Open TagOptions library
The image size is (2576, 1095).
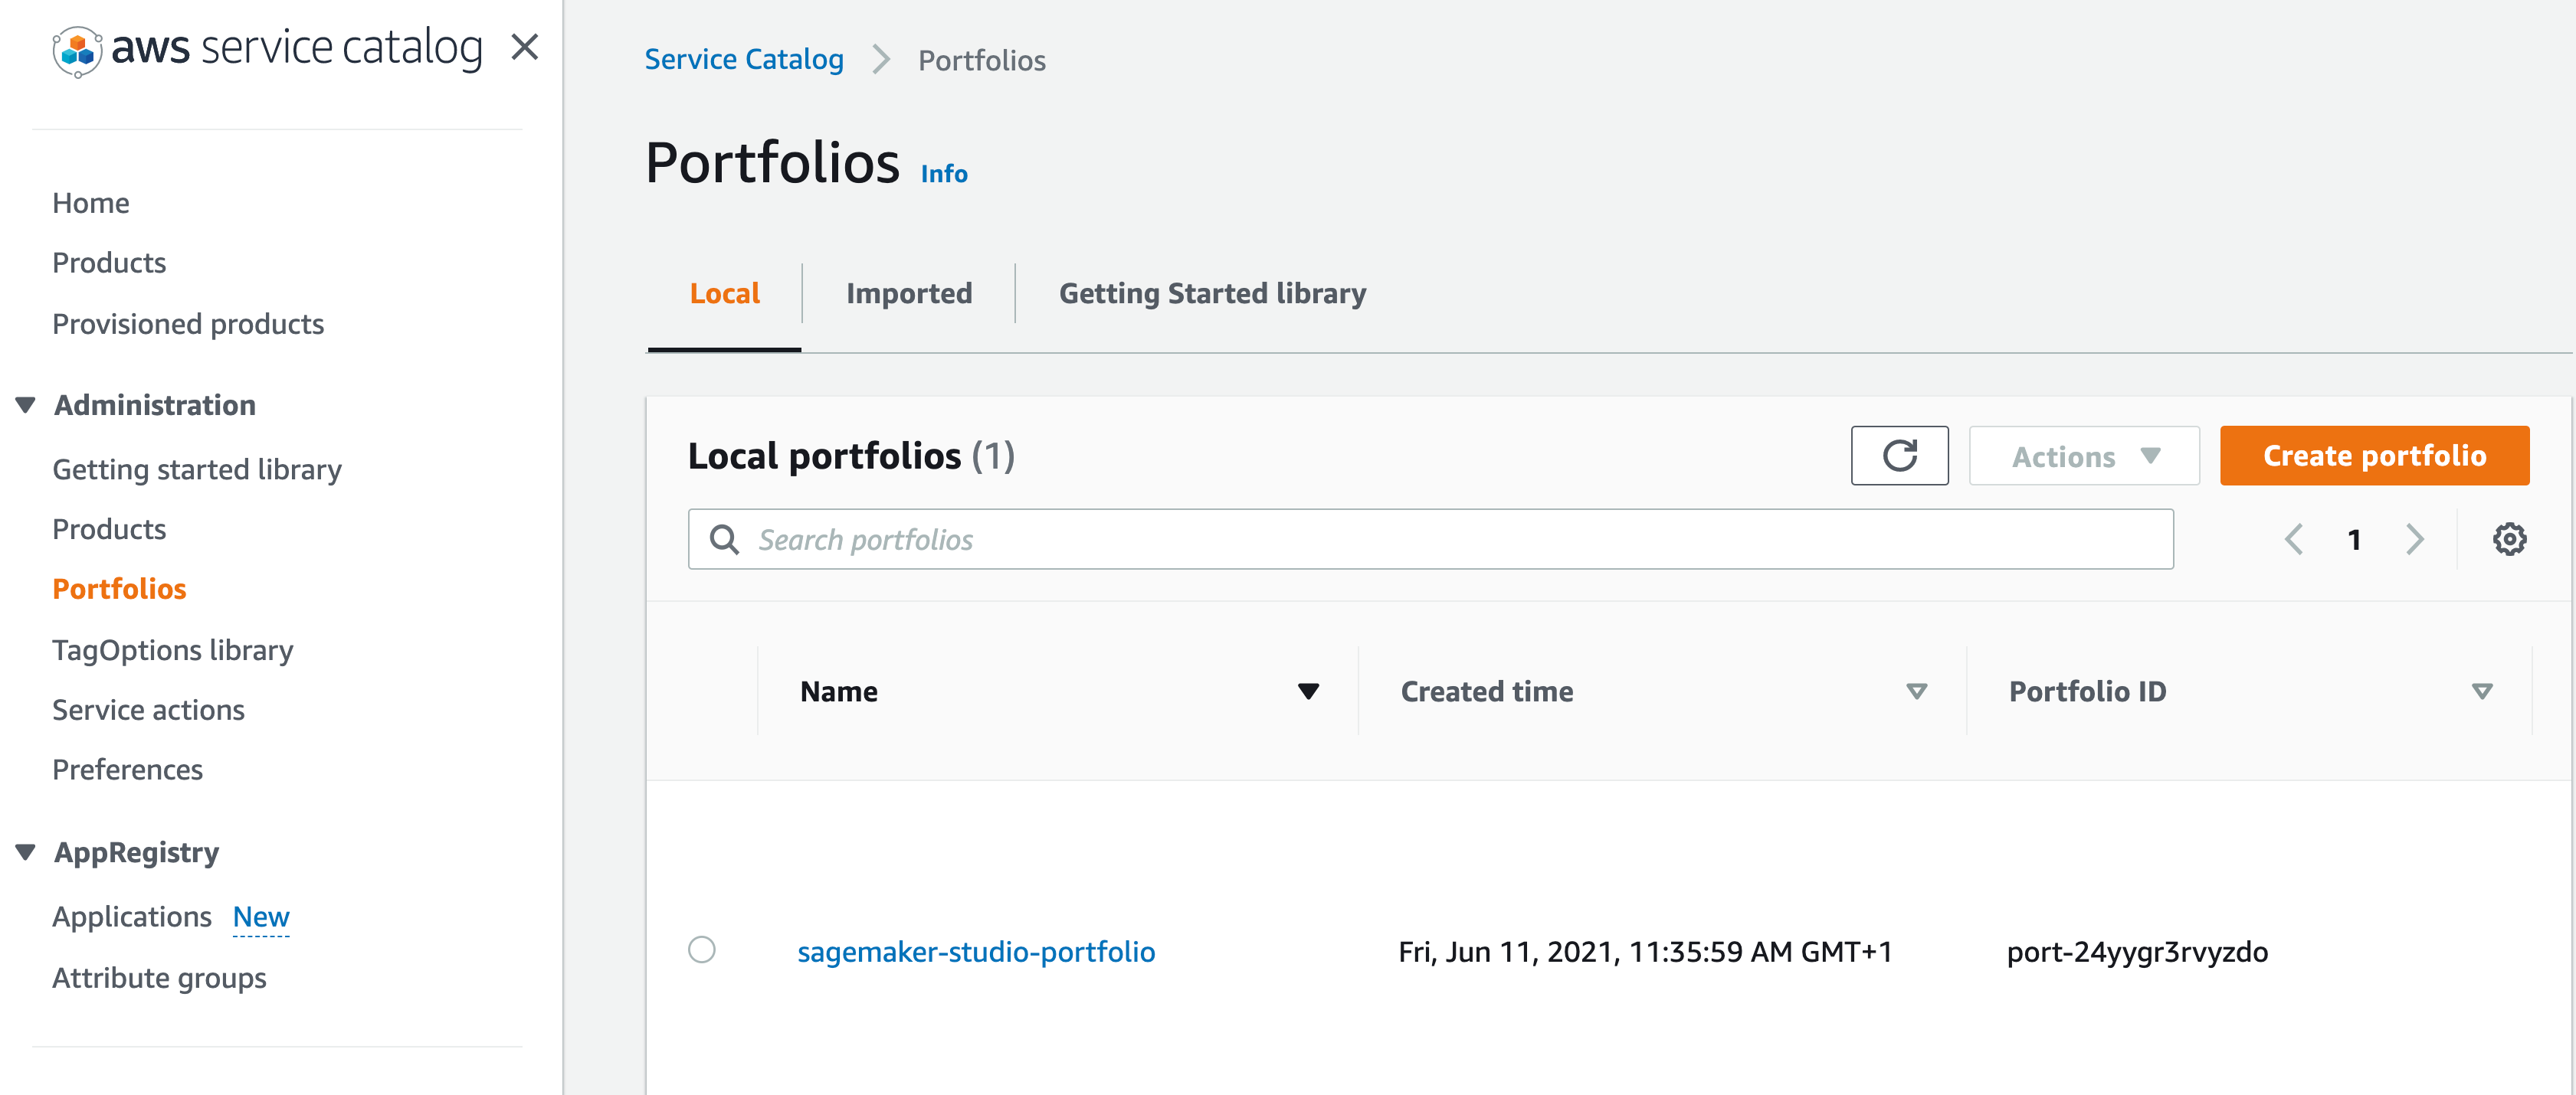point(173,650)
